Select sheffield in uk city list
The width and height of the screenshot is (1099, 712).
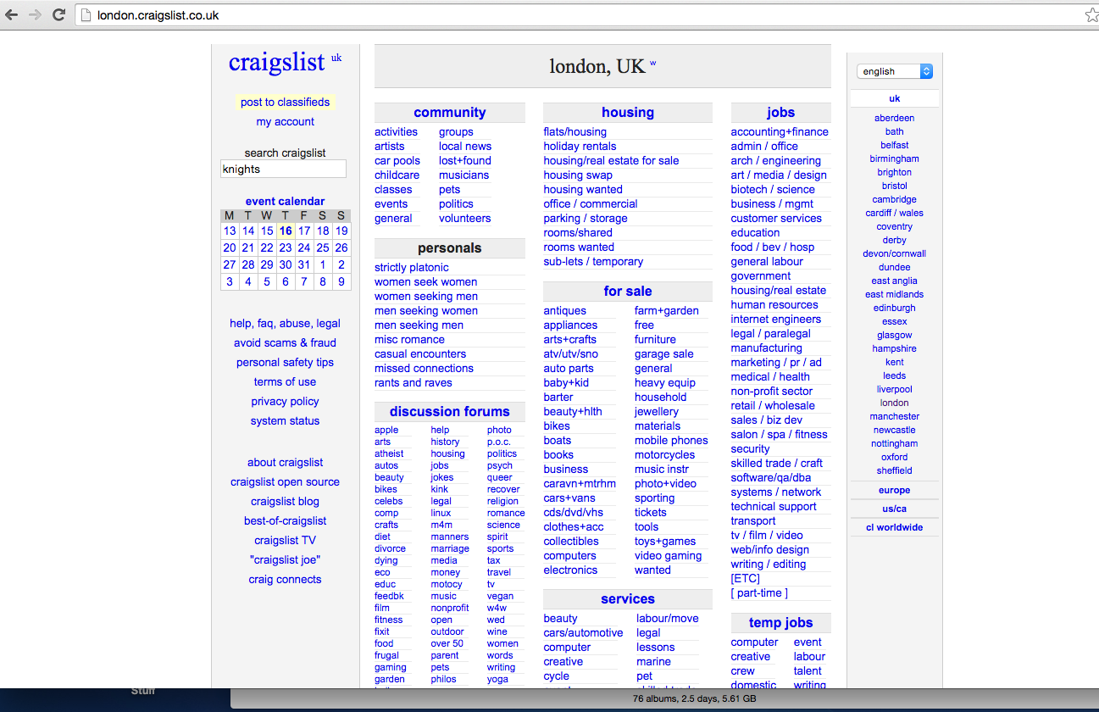[x=894, y=470]
